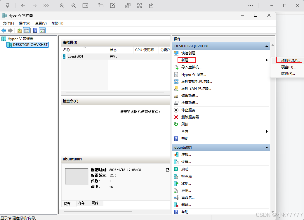Click the green 刷新 refresh icon
This screenshot has width=304, height=220.
pos(176,124)
